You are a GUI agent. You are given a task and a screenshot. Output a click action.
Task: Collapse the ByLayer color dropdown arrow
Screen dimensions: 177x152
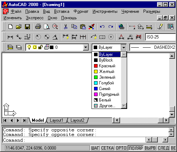tap(124, 47)
